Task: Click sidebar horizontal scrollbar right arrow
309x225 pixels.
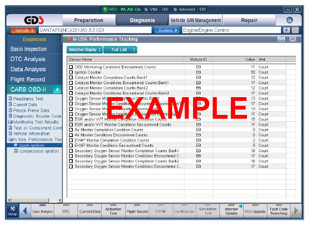Action: tap(60, 200)
